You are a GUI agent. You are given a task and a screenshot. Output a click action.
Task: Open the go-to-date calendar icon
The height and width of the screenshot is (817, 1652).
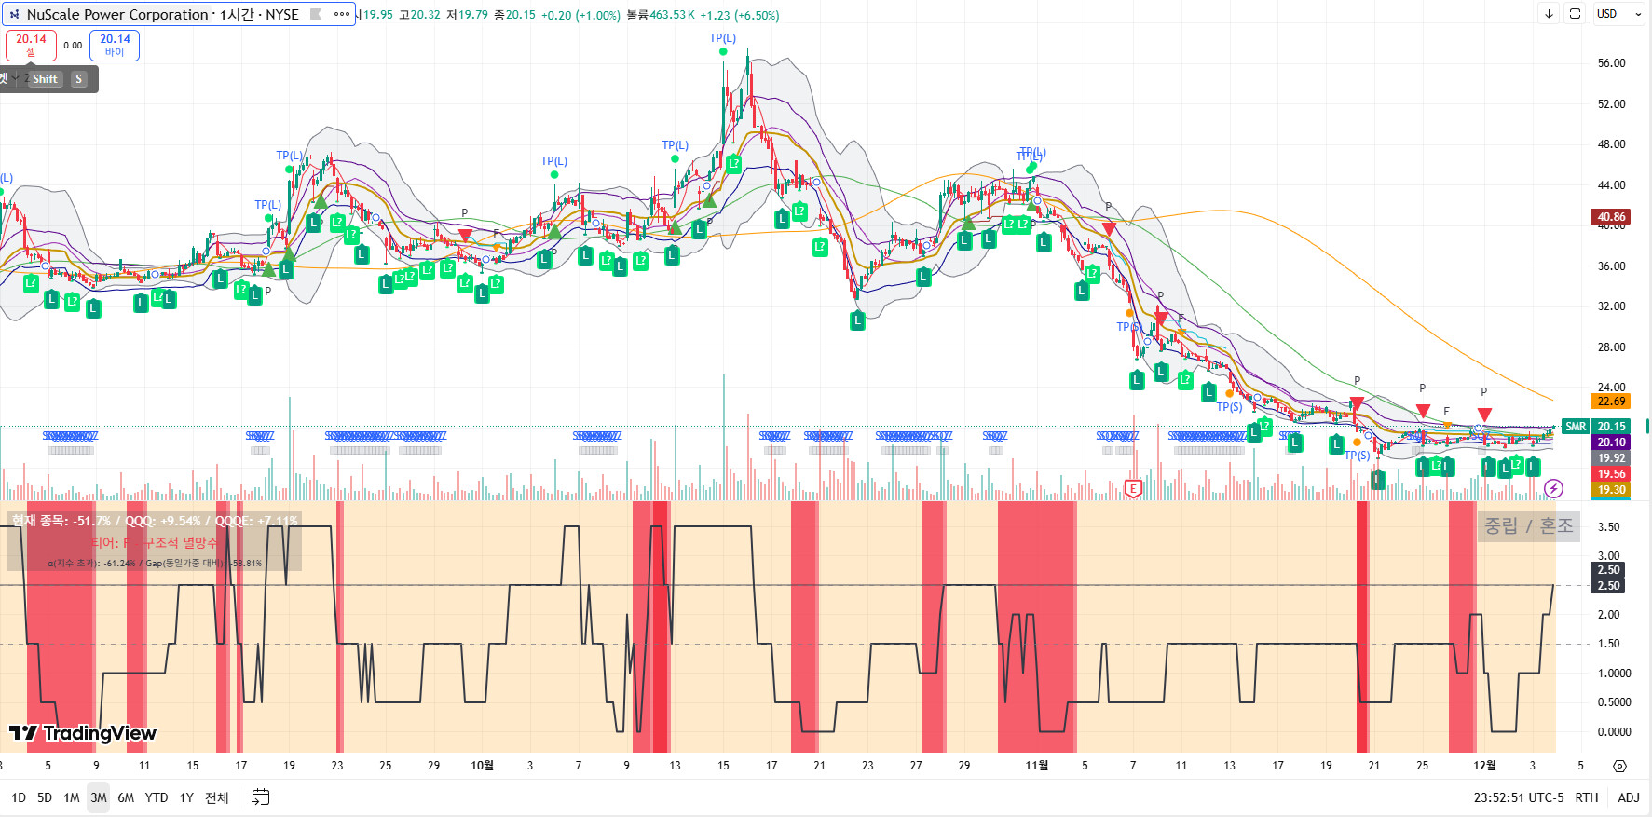(x=261, y=797)
